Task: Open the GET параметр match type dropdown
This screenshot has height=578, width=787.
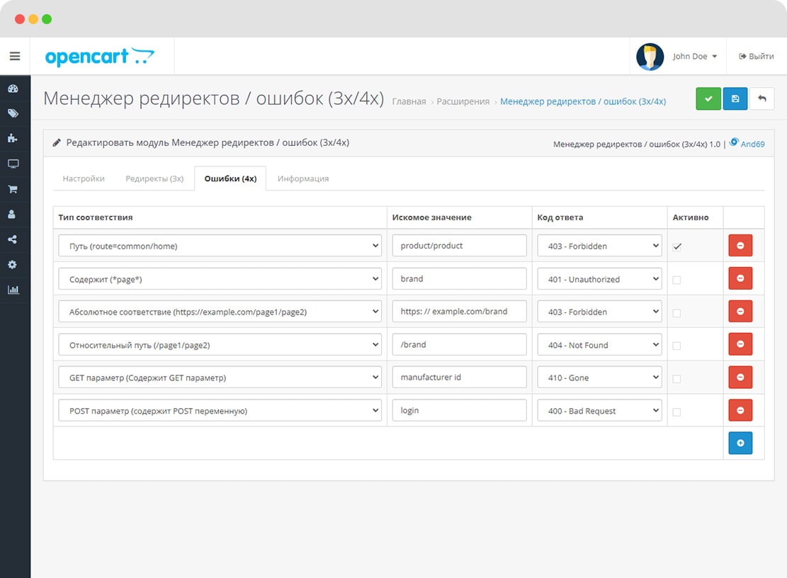Action: coord(220,378)
